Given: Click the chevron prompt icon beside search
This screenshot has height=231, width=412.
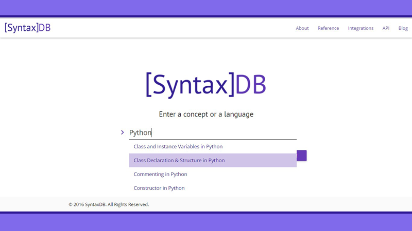Looking at the screenshot, I should (x=123, y=132).
